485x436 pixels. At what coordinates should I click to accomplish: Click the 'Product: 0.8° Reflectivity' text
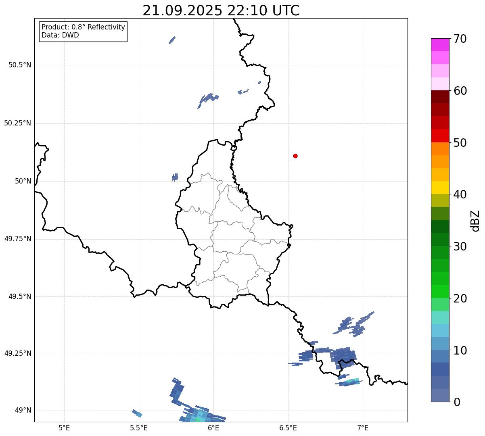(x=84, y=27)
